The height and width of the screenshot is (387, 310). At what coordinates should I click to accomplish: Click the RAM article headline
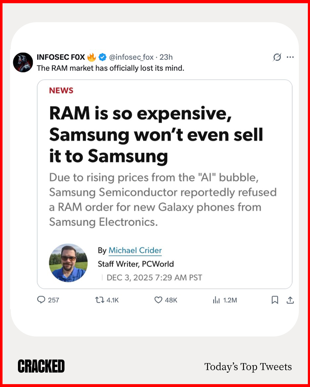[156, 135]
